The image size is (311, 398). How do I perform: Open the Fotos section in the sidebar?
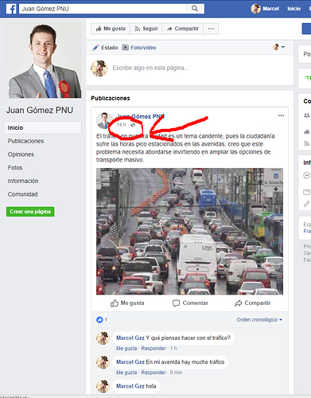15,168
